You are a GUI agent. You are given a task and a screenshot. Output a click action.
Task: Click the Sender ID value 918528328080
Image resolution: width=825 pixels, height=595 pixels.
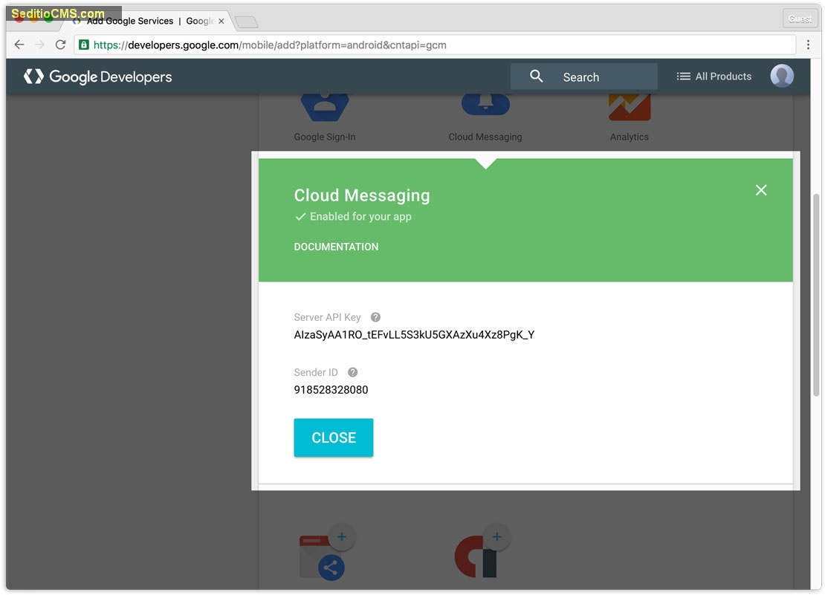click(331, 389)
